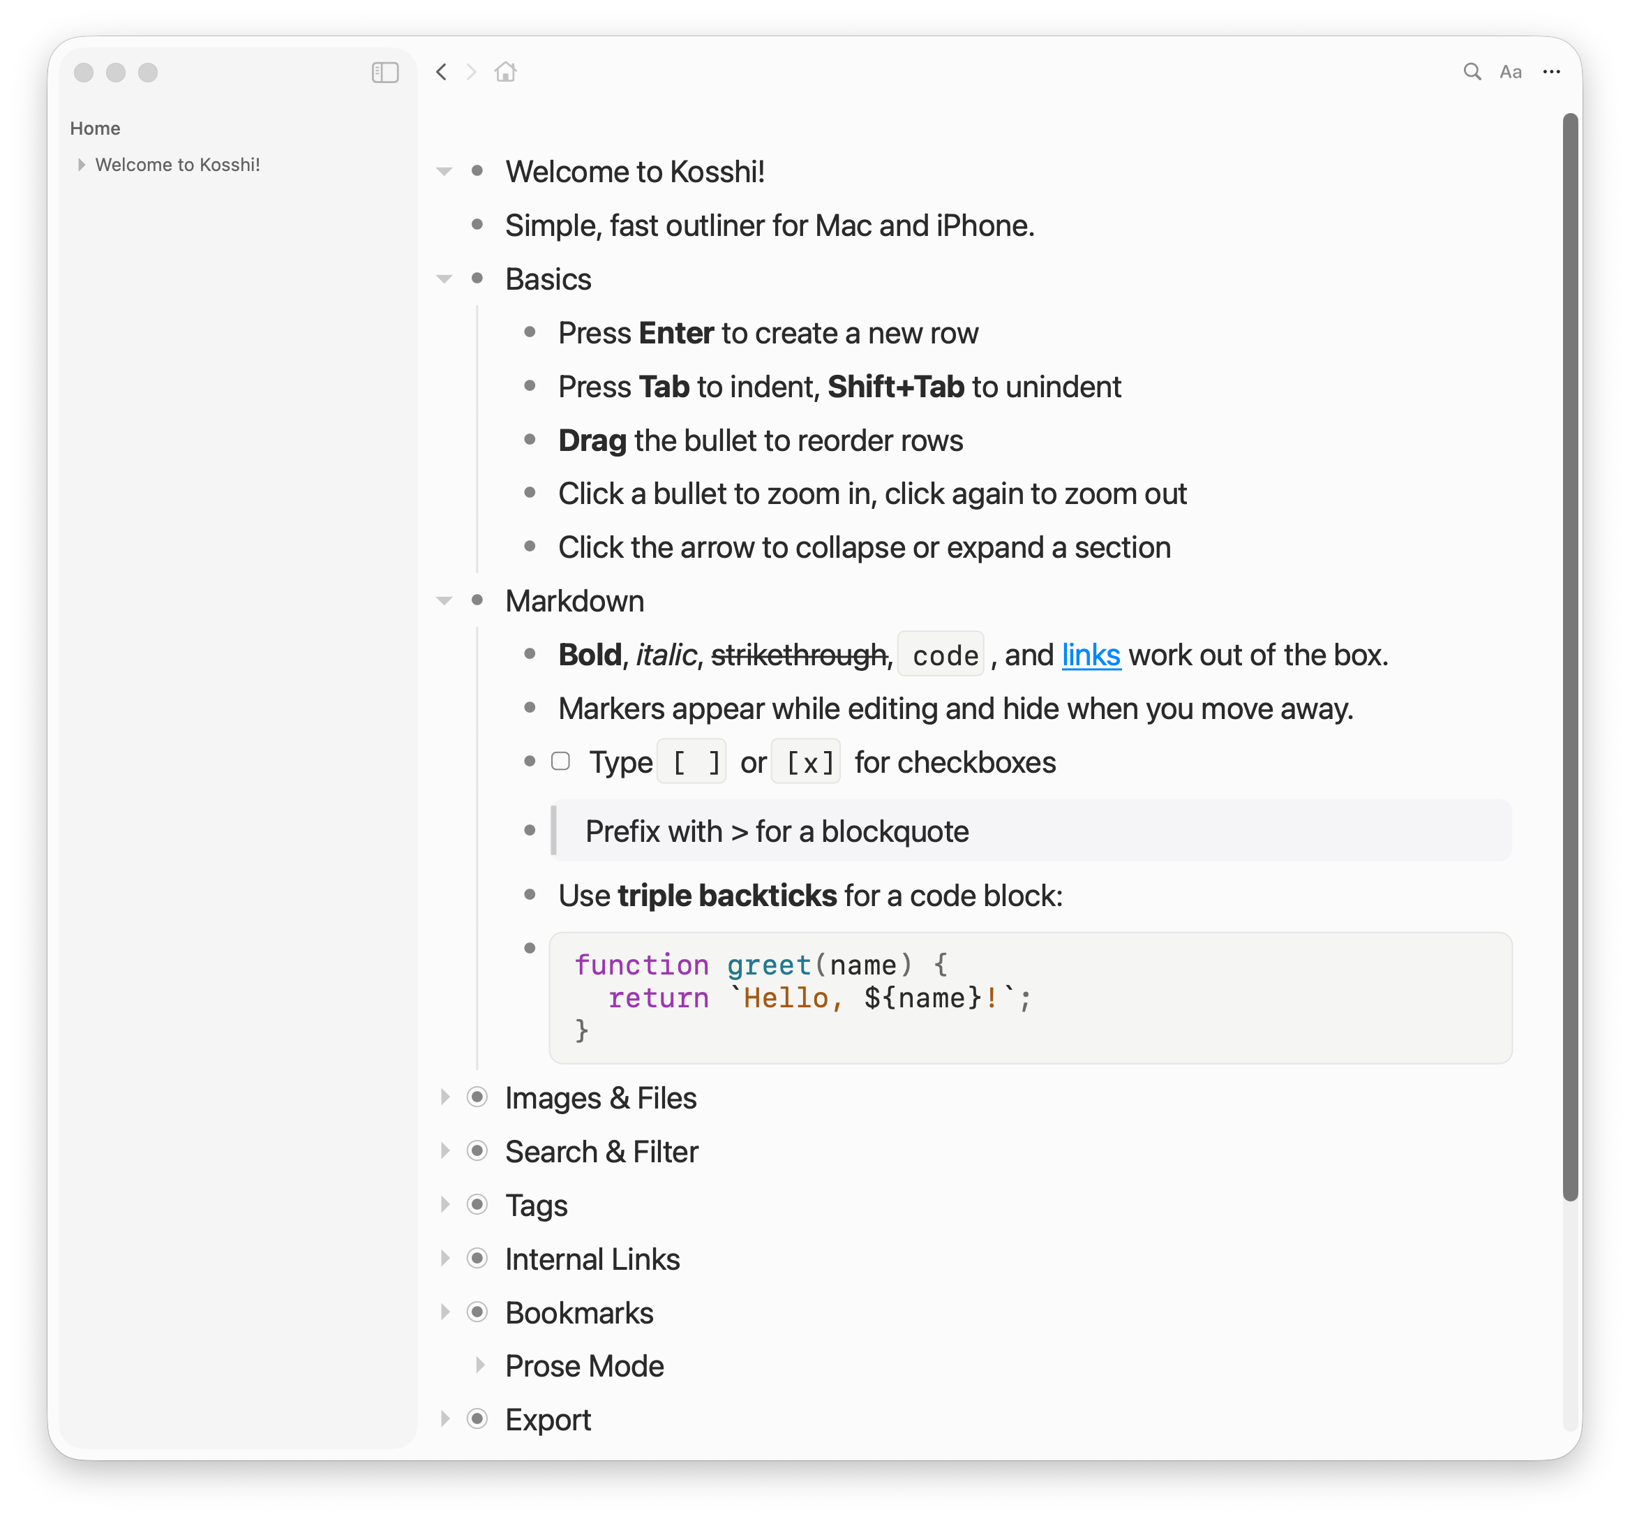
Task: Select Home in the sidebar
Action: (x=95, y=128)
